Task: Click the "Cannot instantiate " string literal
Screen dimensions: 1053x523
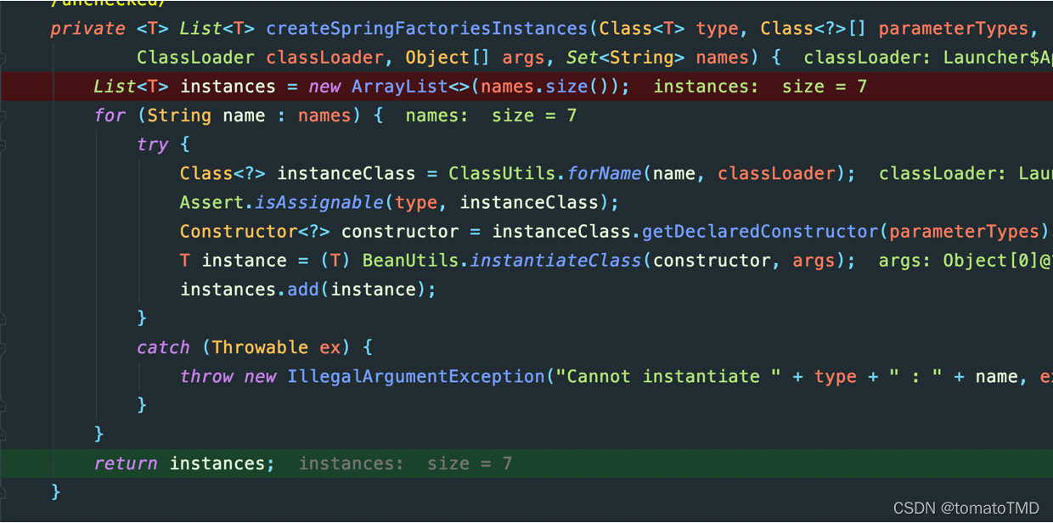Action: 668,376
